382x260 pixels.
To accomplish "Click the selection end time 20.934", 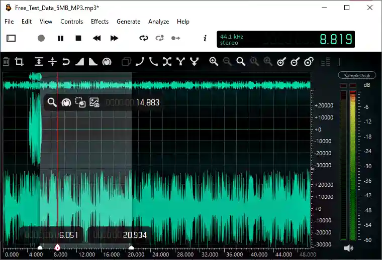I will (x=135, y=235).
